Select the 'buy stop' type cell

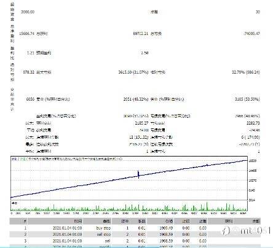(x=103, y=228)
